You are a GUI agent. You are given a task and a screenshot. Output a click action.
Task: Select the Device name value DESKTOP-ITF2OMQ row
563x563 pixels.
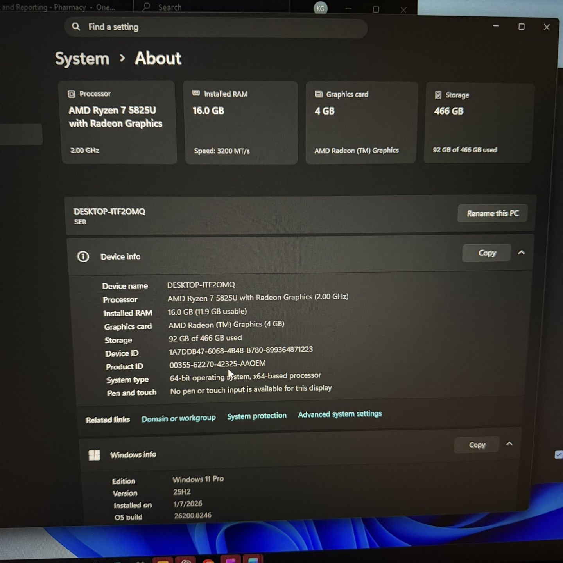pos(201,285)
